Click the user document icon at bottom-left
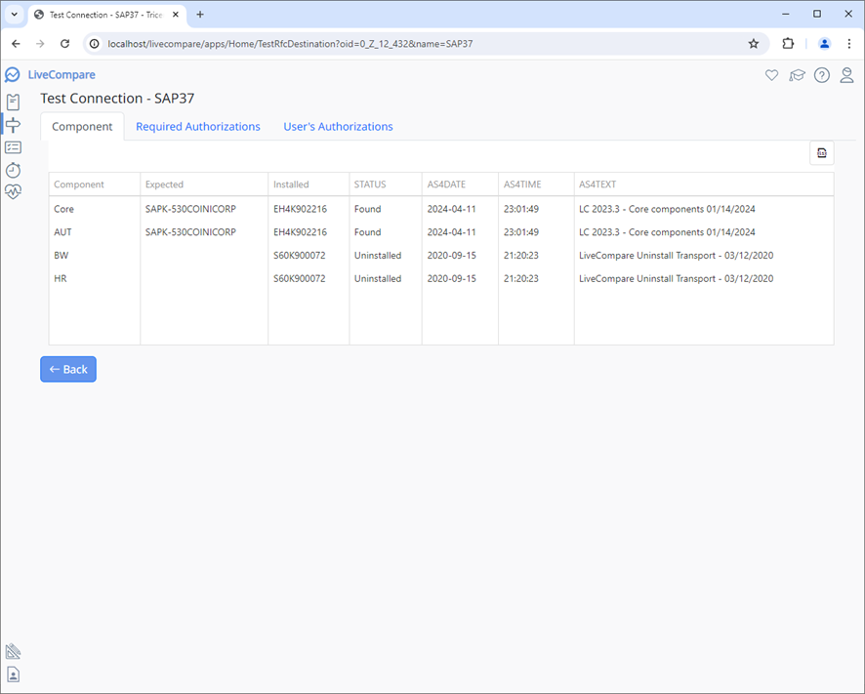Screen dimensions: 865x694 point(13,674)
